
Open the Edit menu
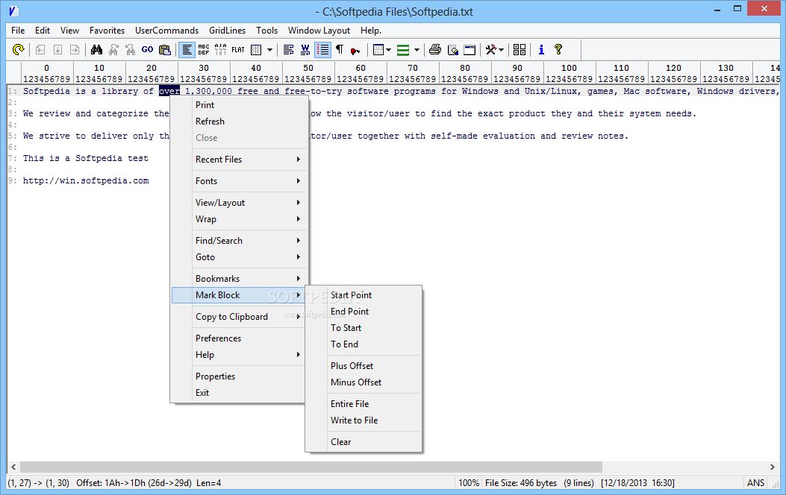[x=43, y=31]
